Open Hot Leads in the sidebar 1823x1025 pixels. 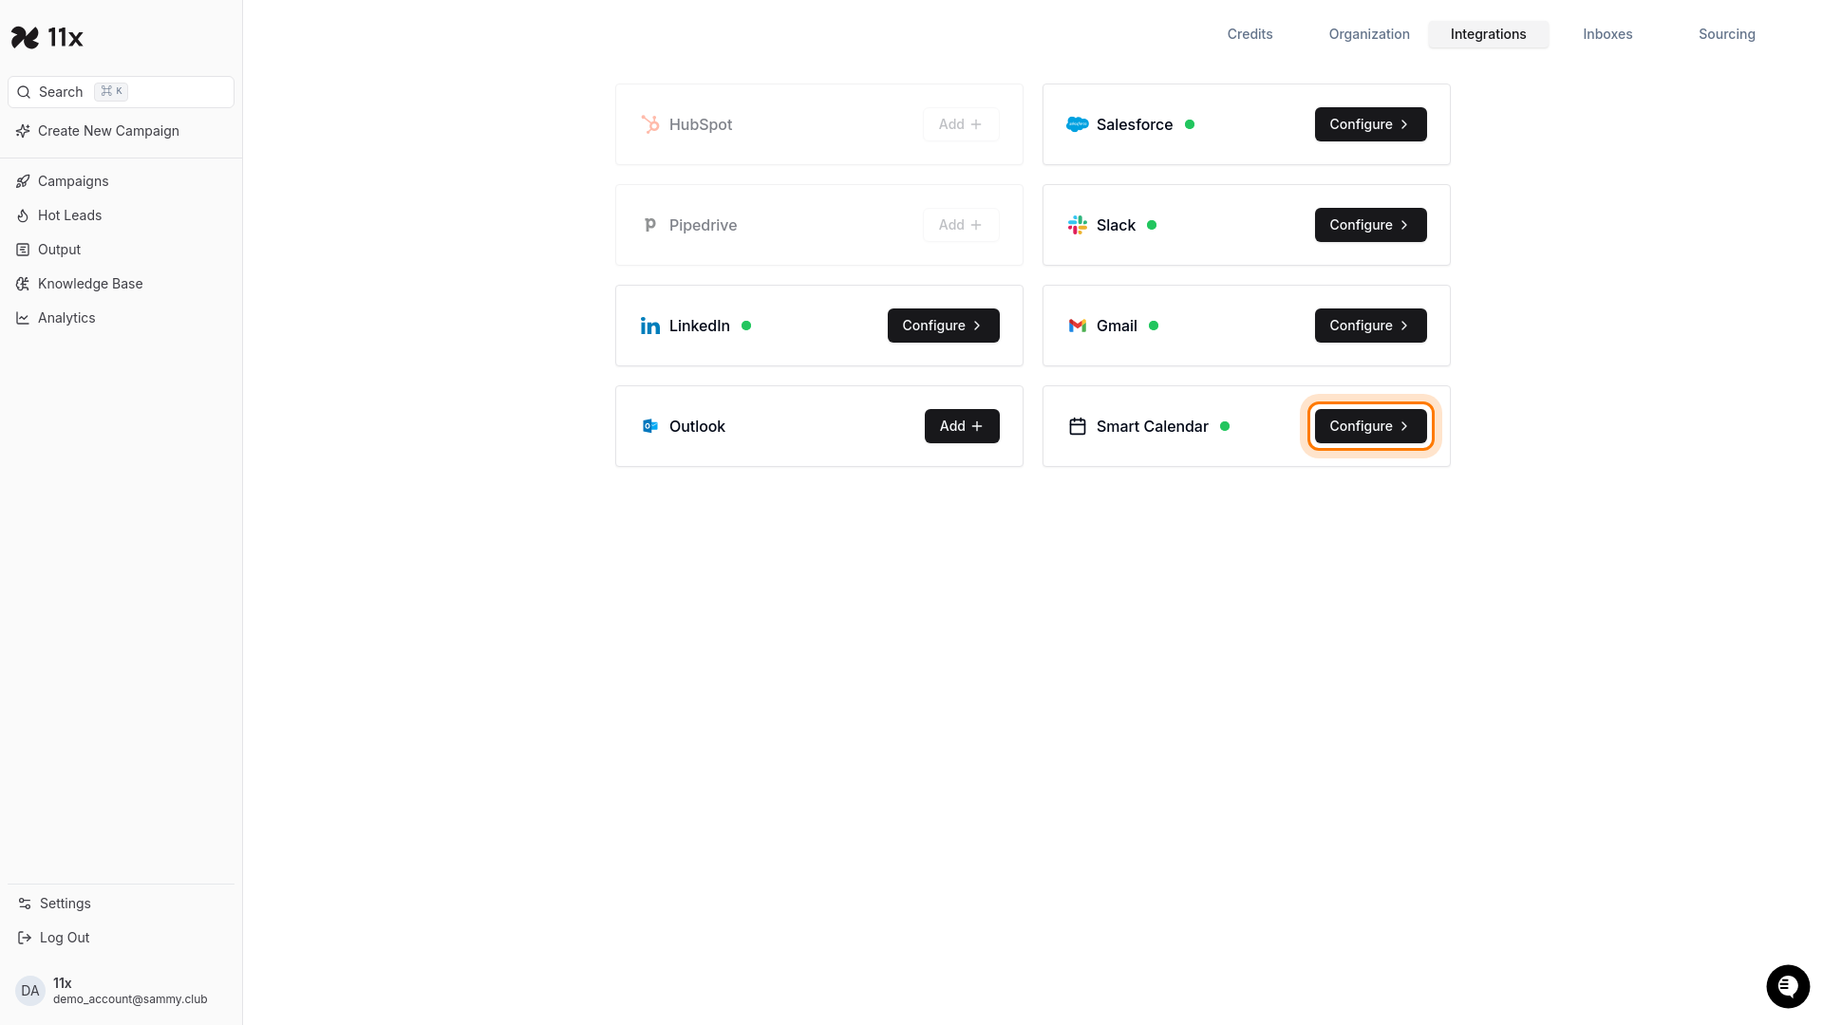pos(121,215)
